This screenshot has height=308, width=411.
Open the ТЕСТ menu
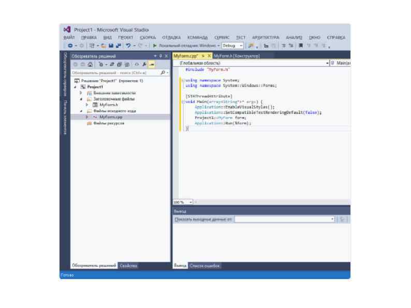click(x=241, y=37)
